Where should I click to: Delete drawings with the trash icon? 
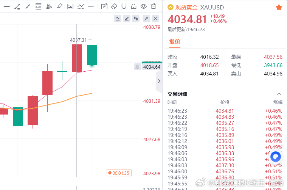click(x=154, y=6)
